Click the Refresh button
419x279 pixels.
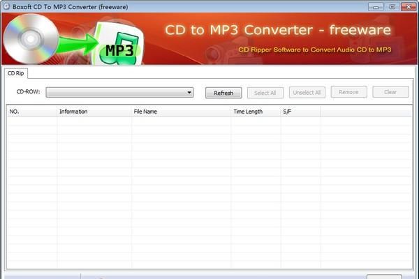[x=223, y=93]
